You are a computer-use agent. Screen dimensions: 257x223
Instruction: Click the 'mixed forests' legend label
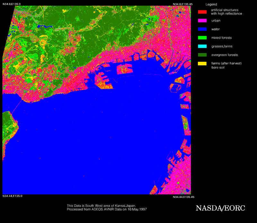point(222,38)
